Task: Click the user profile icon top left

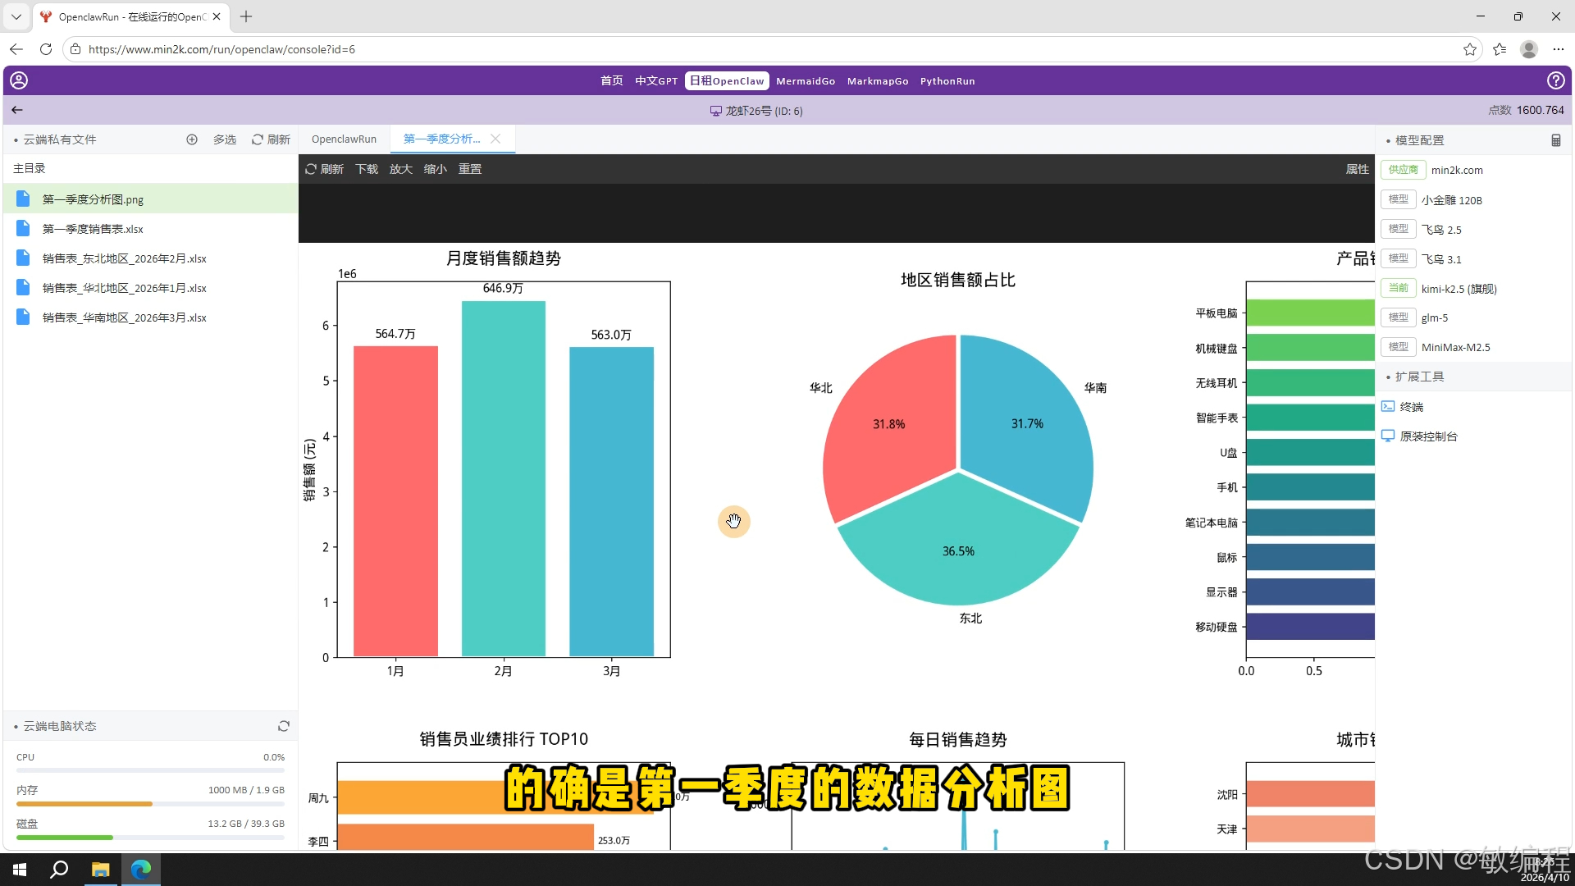Action: tap(18, 80)
